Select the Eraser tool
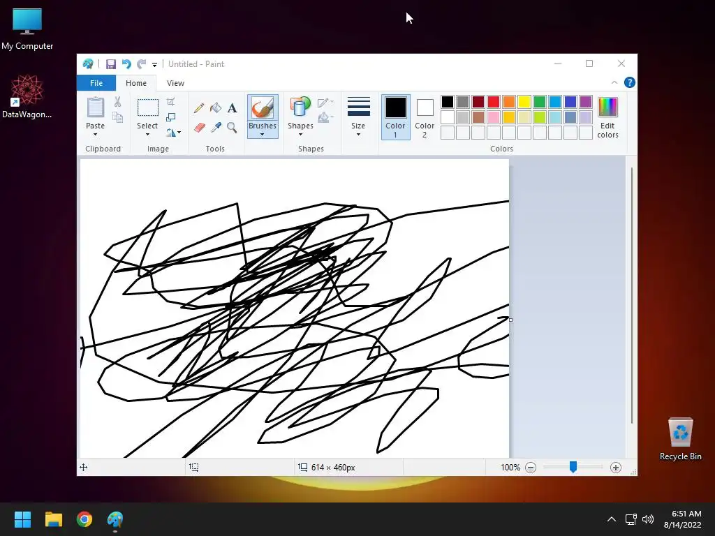Screen dimensions: 715x536 [199, 128]
